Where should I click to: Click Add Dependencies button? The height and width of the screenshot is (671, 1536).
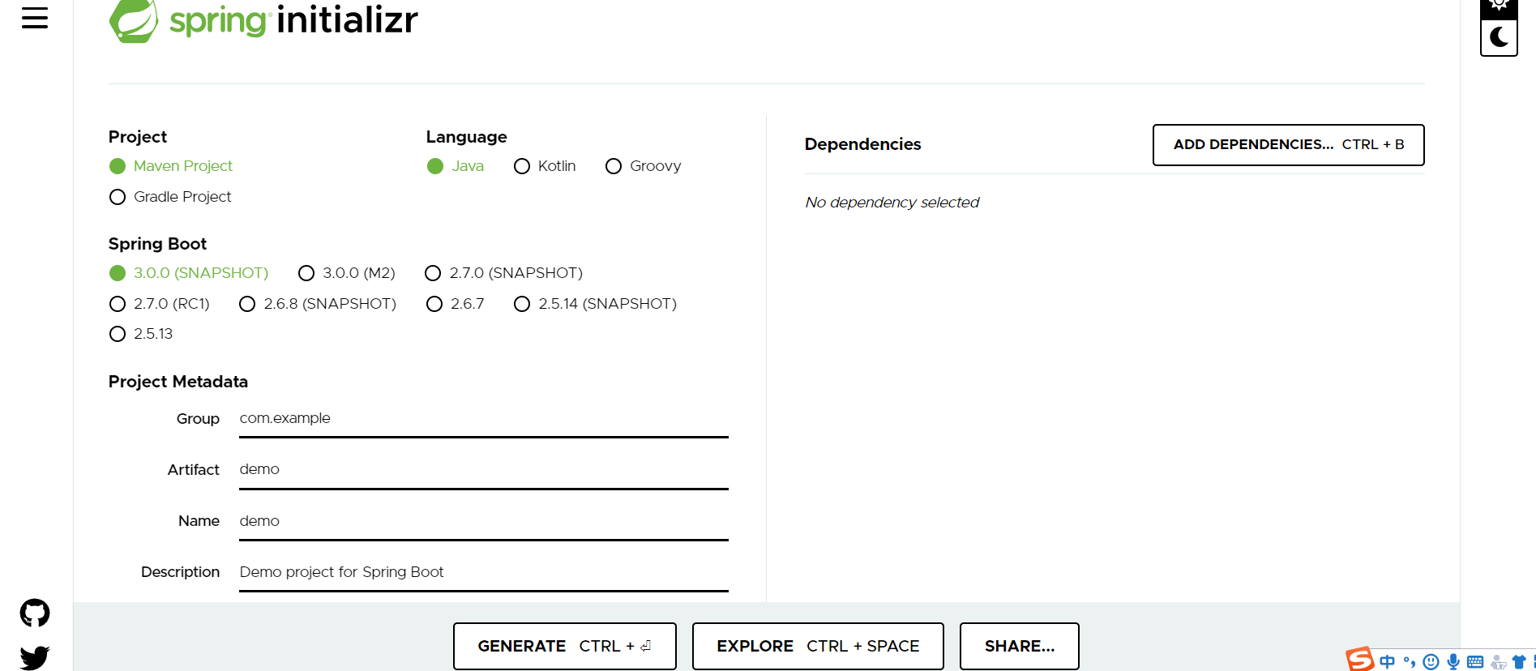click(1288, 145)
